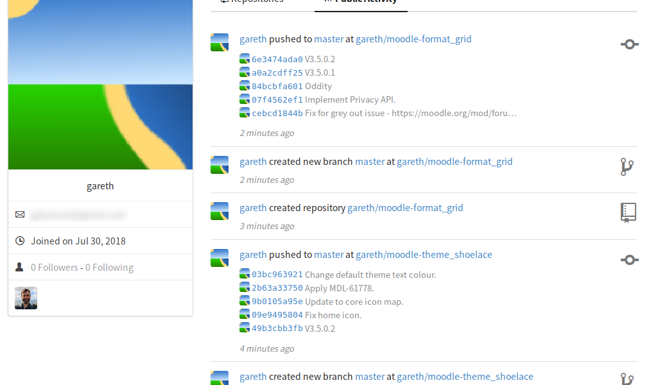Screen dimensions: 649x385
Task: Switch to the Repositories tab
Action: [254, 2]
